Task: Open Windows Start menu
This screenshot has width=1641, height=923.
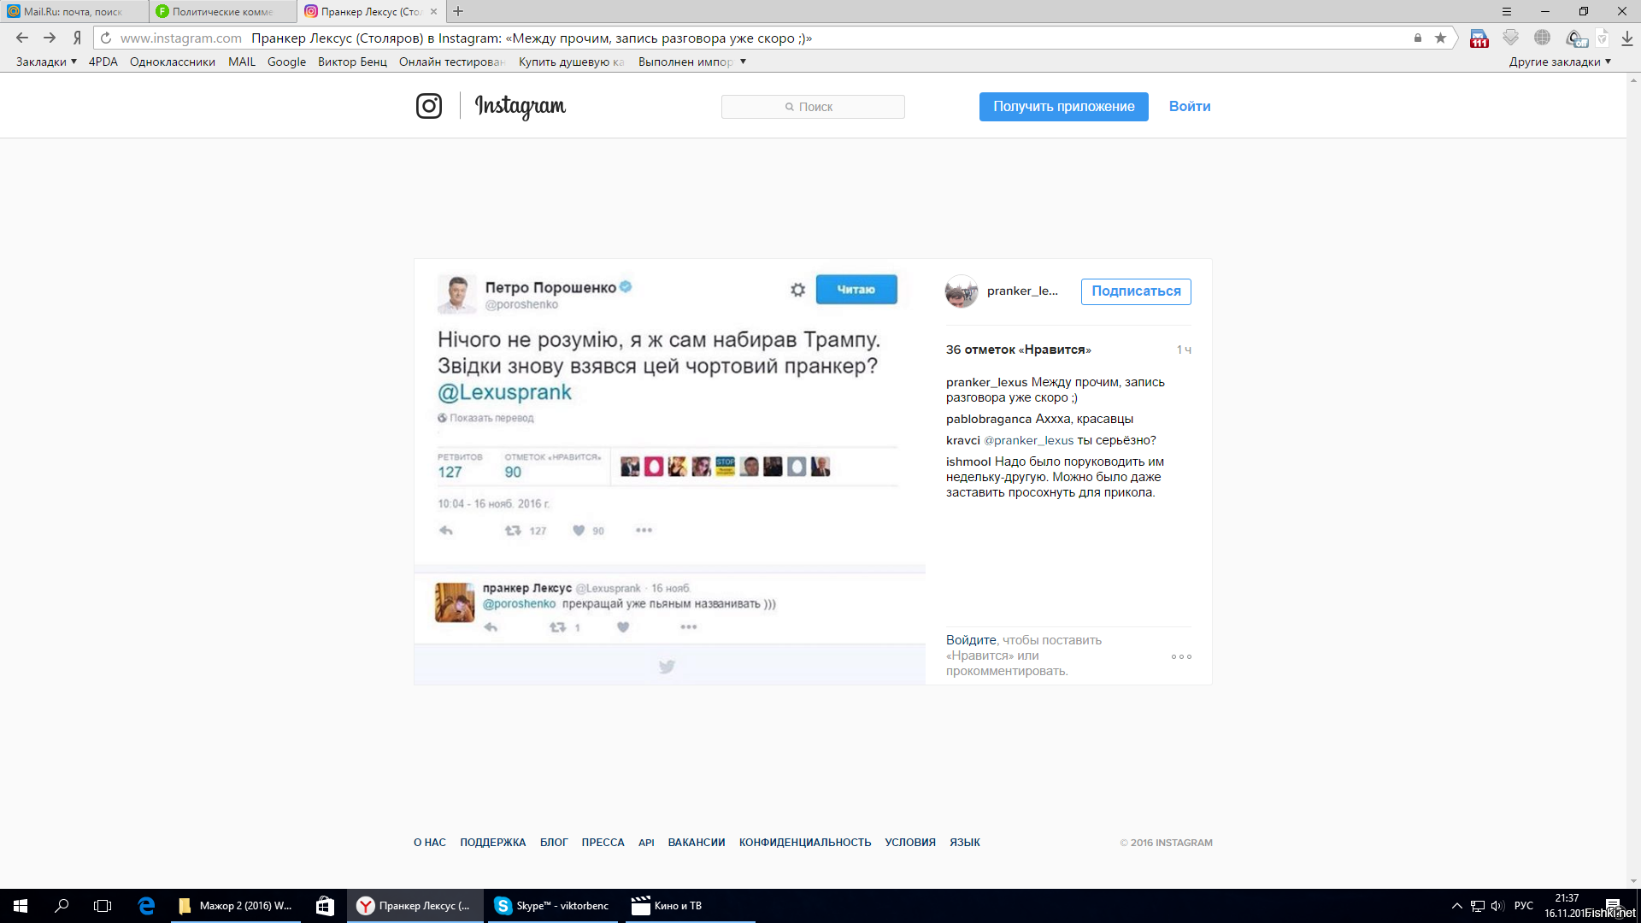Action: pos(21,906)
